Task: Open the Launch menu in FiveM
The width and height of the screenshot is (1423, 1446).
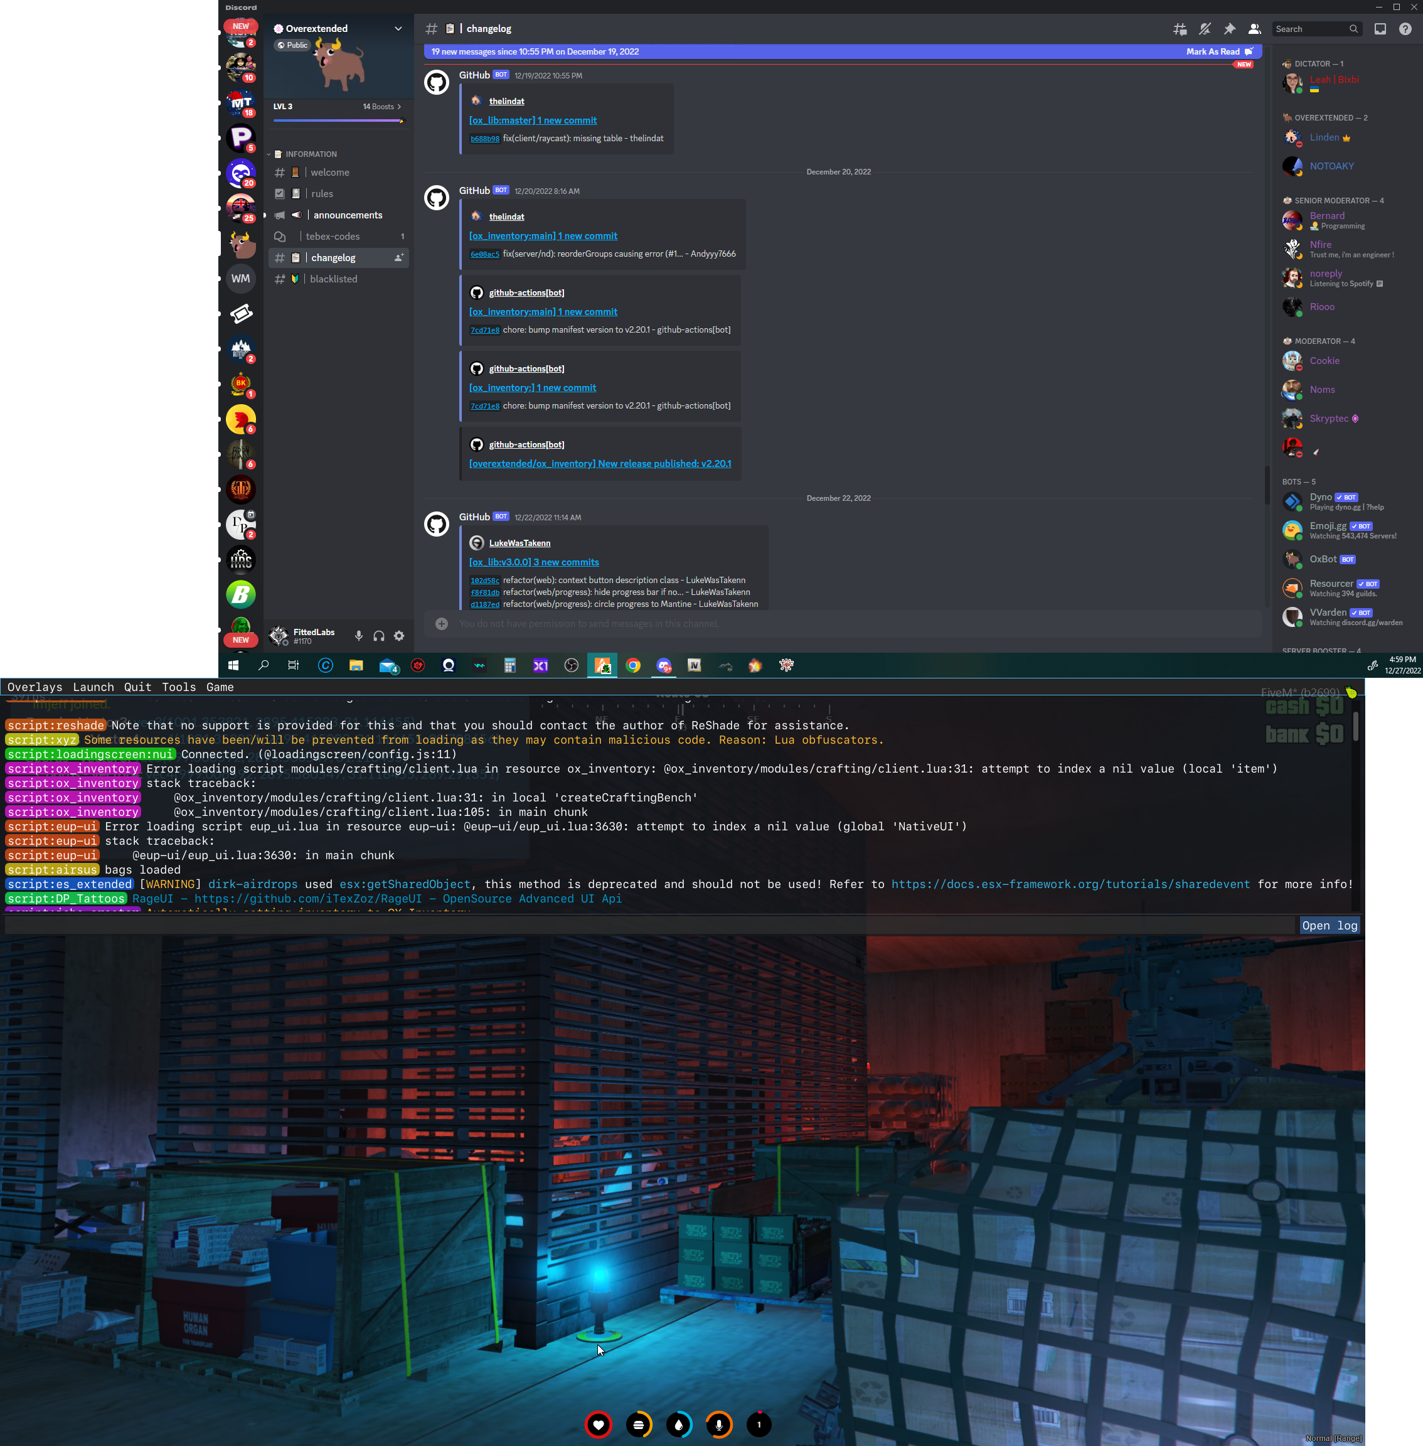Action: point(93,687)
